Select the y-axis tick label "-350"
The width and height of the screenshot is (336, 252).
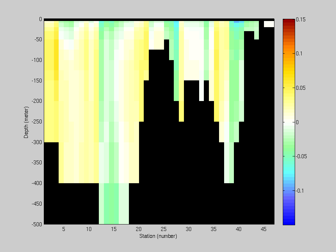[x=37, y=163]
